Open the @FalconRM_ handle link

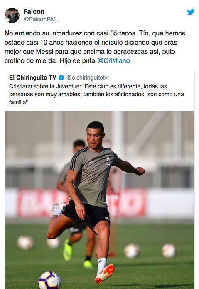point(41,19)
